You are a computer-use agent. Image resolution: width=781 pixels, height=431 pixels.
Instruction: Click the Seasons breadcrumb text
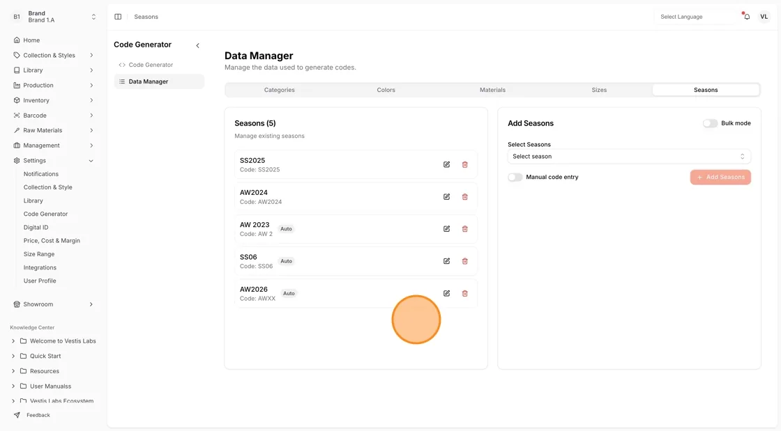pyautogui.click(x=146, y=17)
